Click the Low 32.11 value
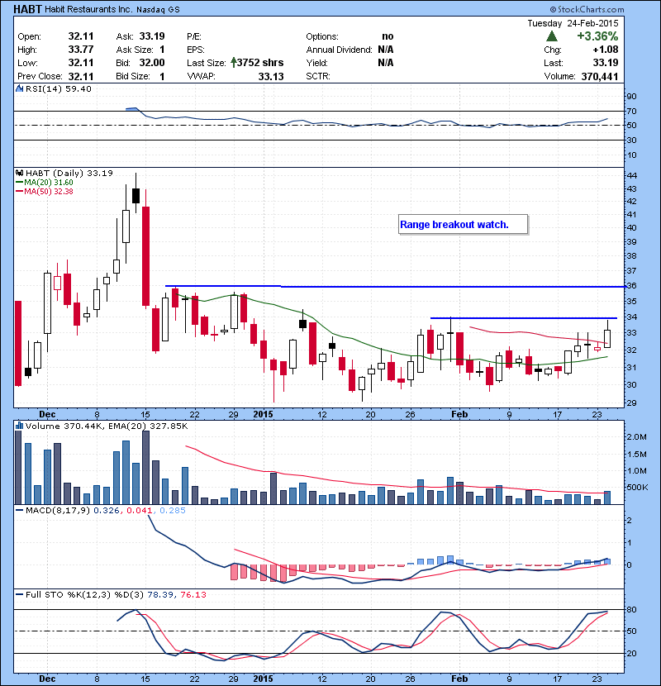Viewport: 661px width, 686px height. 81,63
